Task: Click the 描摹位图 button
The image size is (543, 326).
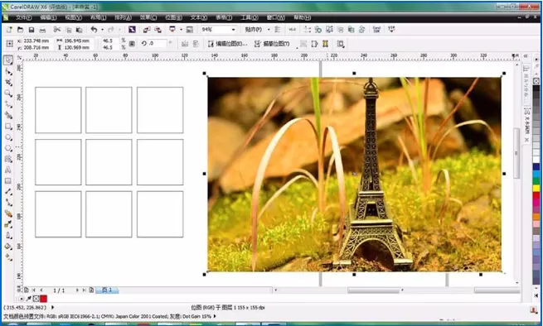Action: coord(272,44)
